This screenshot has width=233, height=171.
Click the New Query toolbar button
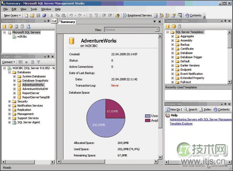pyautogui.click(x=12, y=15)
